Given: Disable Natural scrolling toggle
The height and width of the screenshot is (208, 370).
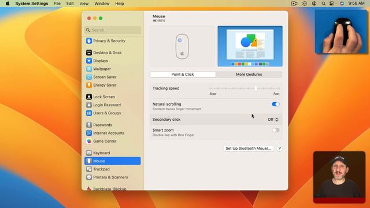Looking at the screenshot, I should (276, 104).
